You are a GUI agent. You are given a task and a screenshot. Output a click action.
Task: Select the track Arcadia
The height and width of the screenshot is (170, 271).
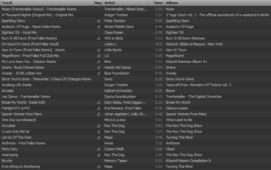(x=8, y=91)
